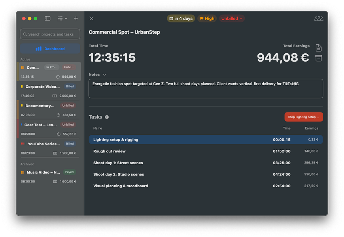Screen dimensions: 344x237
Task: Click into the project notes field
Action: click(x=206, y=88)
